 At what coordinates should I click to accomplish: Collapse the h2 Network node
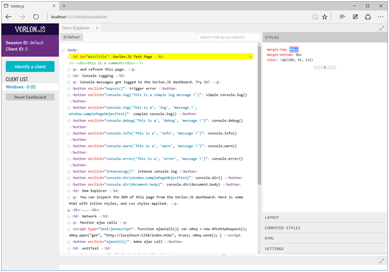click(69, 217)
